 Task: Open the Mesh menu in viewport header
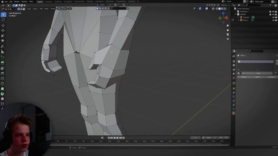pyautogui.click(x=46, y=9)
